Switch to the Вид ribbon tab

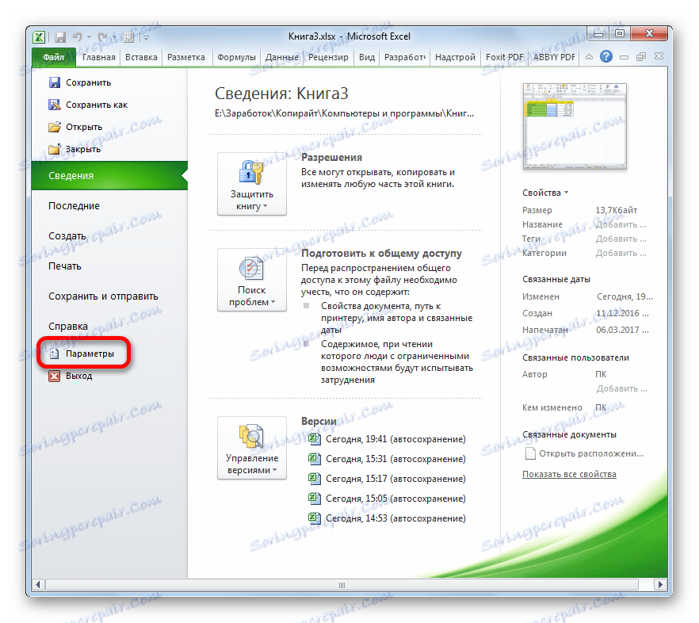(x=367, y=57)
